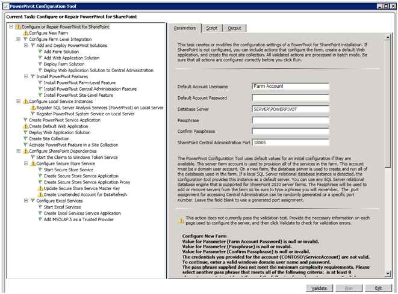Select Configure Excel Services tree item
This screenshot has height=294, width=398.
60,201
